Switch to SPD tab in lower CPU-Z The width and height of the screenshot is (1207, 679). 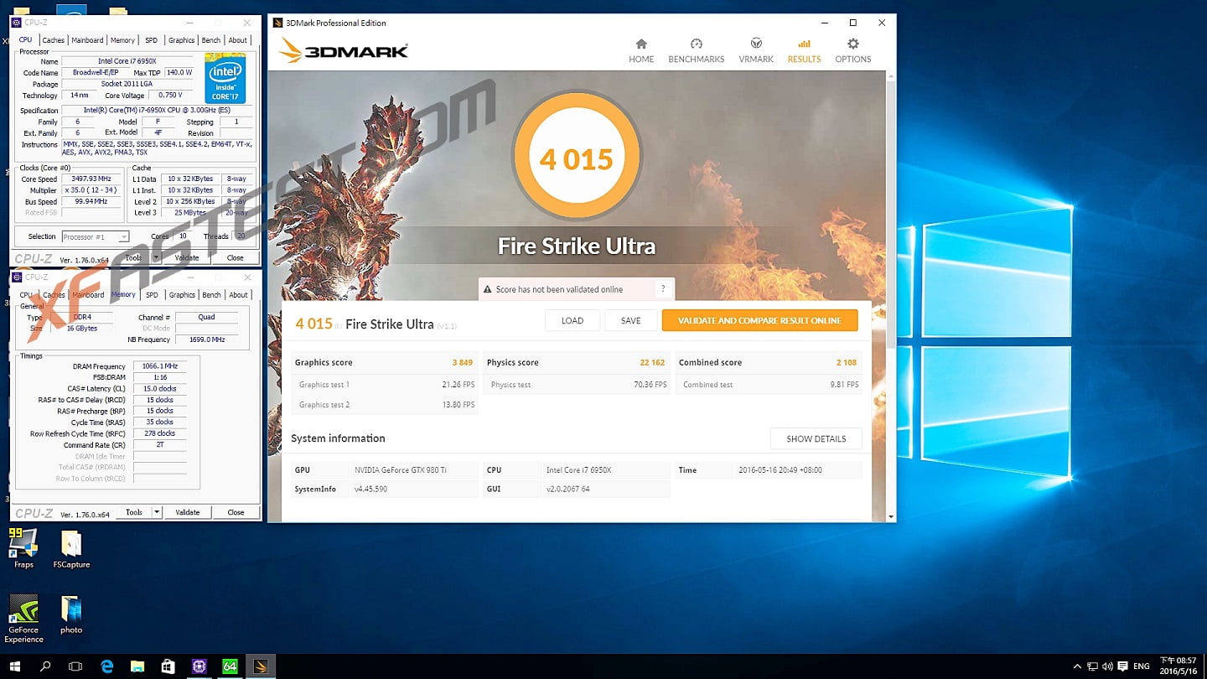pos(152,295)
